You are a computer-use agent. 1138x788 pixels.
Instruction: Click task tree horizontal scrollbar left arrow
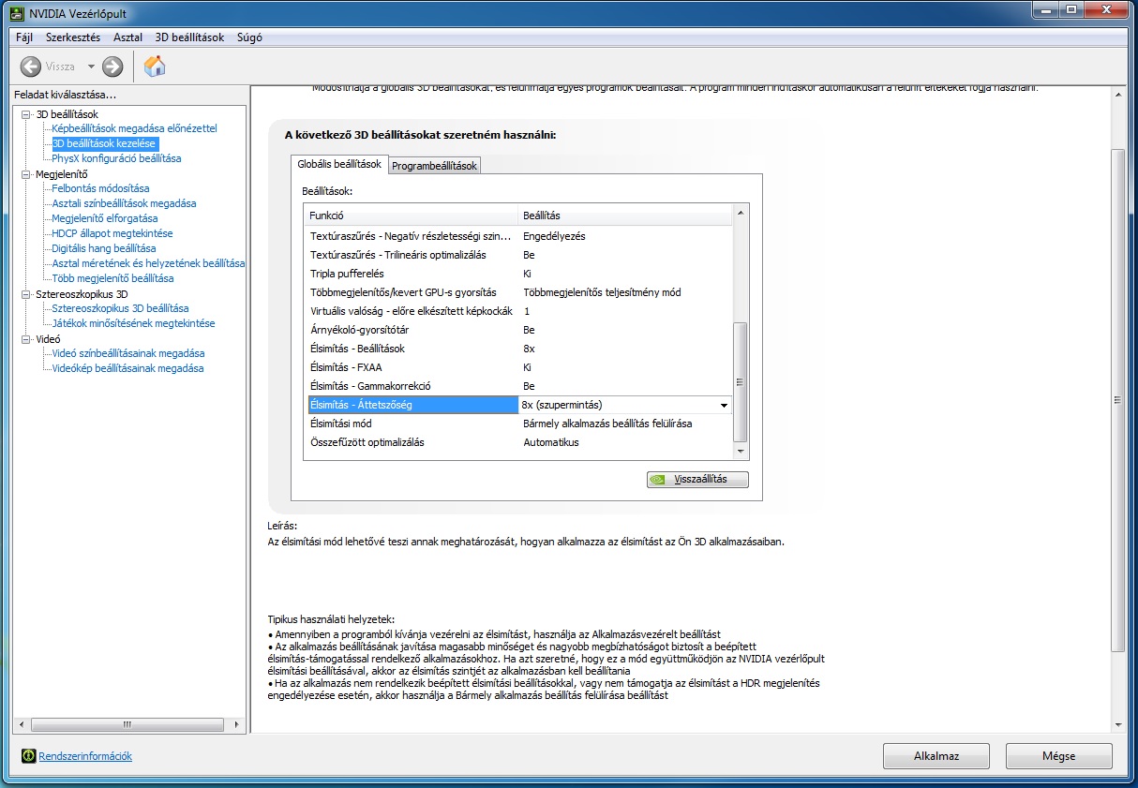tap(21, 725)
